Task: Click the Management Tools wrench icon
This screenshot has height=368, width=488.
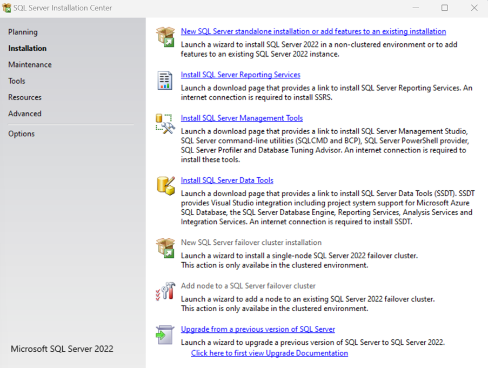Action: pos(165,123)
